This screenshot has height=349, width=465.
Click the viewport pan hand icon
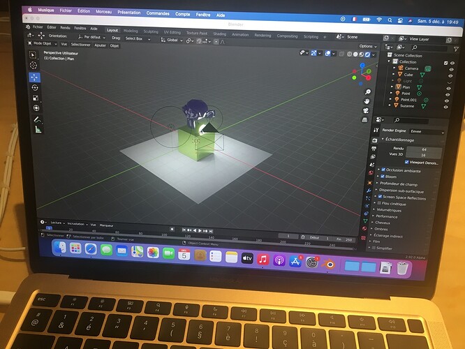(x=367, y=101)
